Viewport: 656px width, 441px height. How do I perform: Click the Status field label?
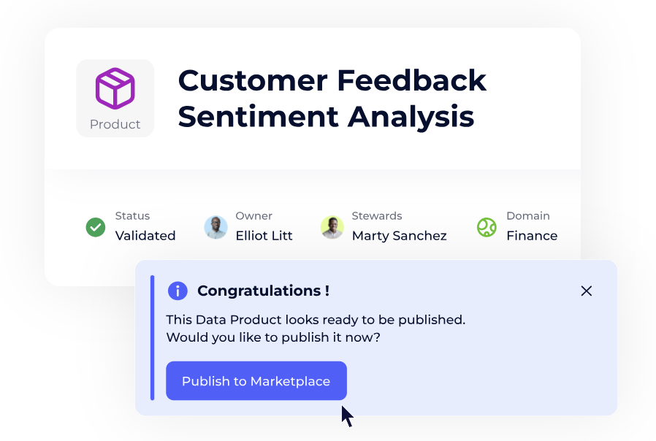point(132,216)
